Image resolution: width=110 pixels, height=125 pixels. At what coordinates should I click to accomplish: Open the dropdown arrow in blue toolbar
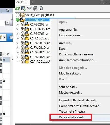tap(4, 37)
